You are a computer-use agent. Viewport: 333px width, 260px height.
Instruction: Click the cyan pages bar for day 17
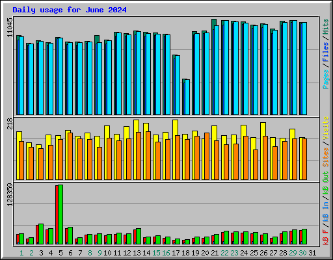point(178,85)
